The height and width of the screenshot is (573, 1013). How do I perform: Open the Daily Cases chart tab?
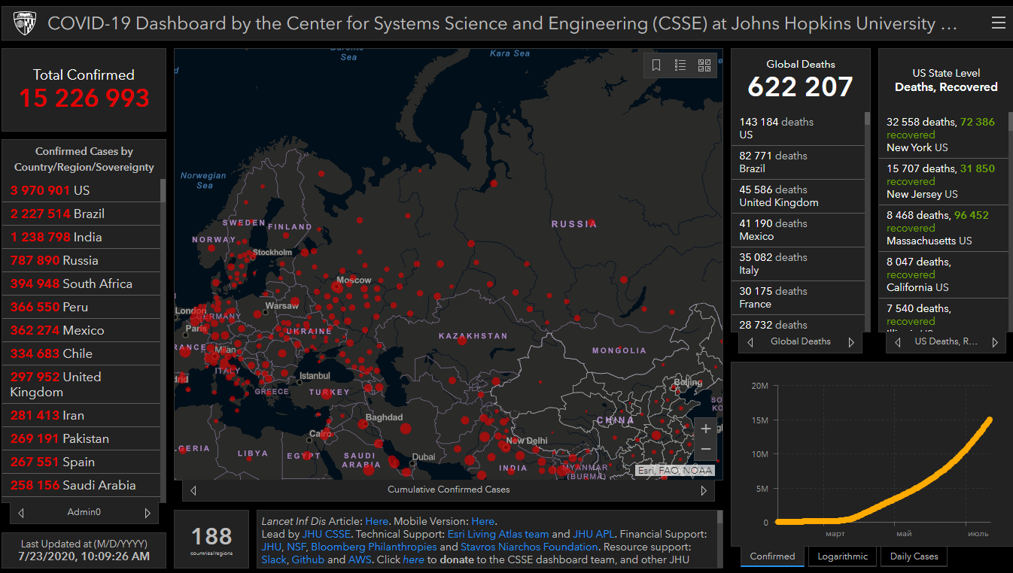(x=914, y=556)
